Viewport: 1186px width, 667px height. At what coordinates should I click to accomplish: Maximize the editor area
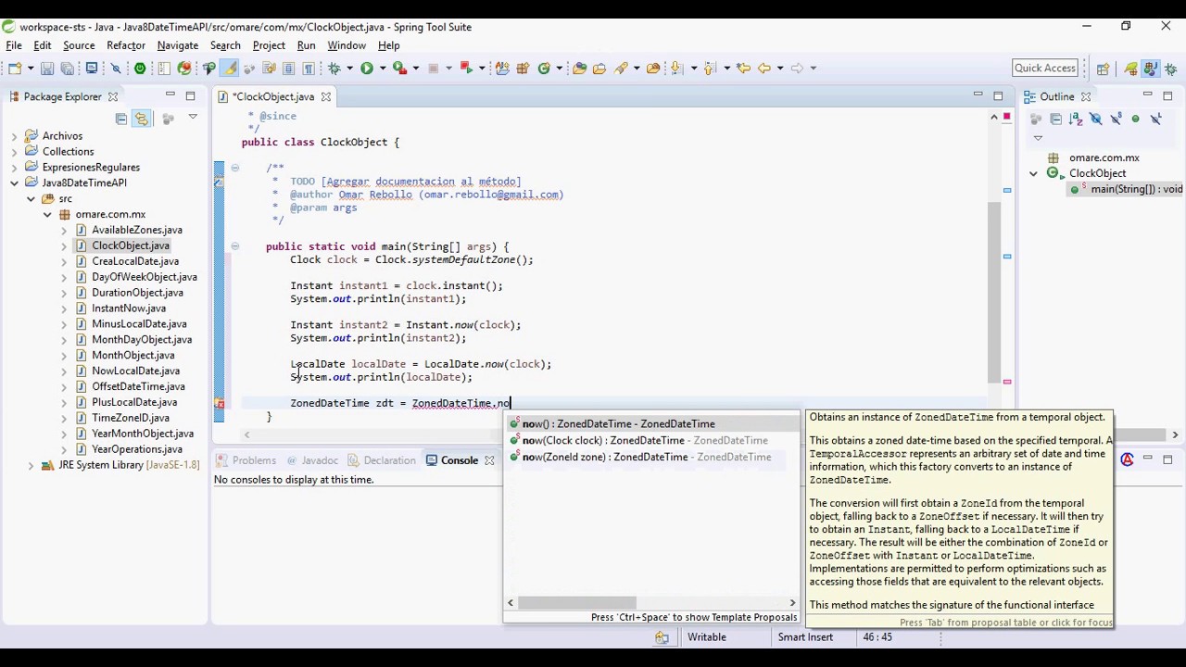click(998, 96)
